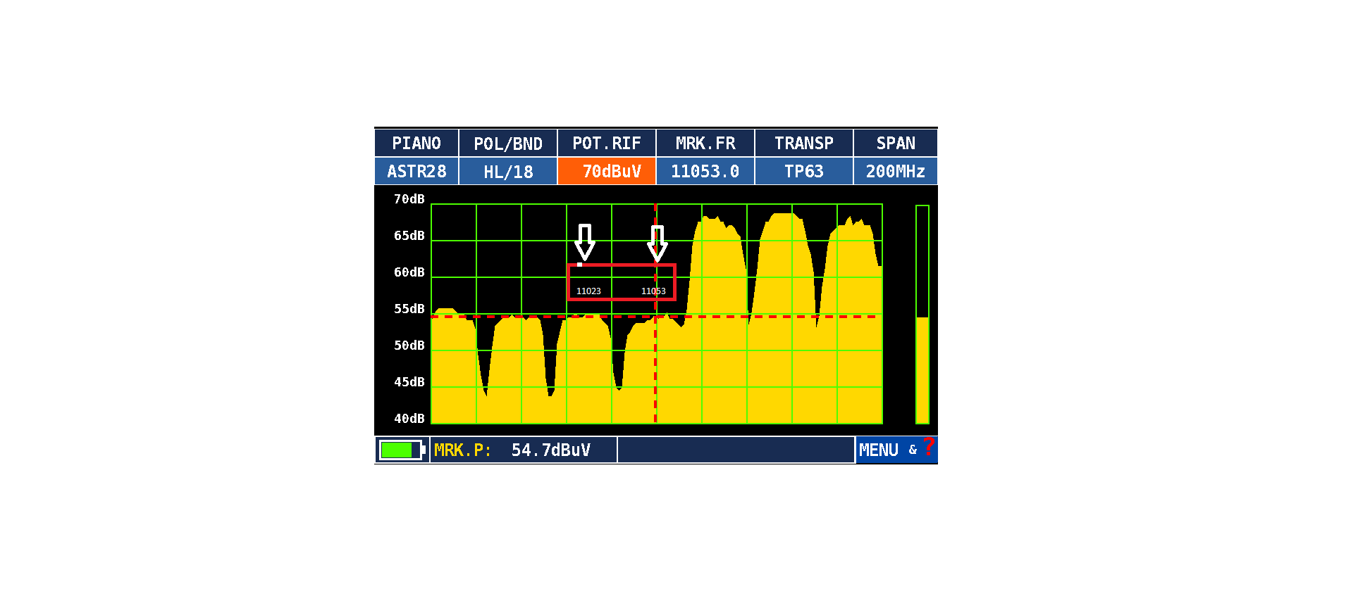The width and height of the screenshot is (1346, 608).
Task: Click the MRK.P label
Action: pos(462,450)
